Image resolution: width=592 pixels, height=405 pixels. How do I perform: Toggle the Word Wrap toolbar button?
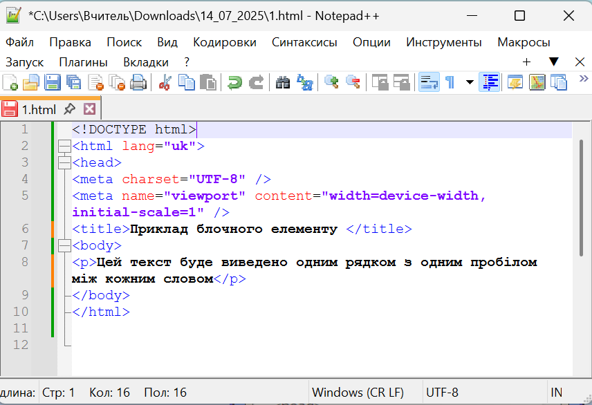[x=429, y=83]
